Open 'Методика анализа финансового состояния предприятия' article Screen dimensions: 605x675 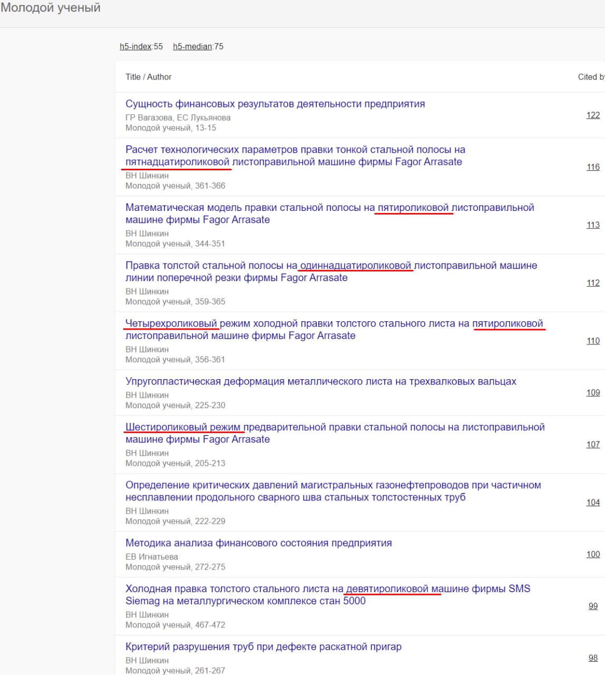click(x=259, y=543)
